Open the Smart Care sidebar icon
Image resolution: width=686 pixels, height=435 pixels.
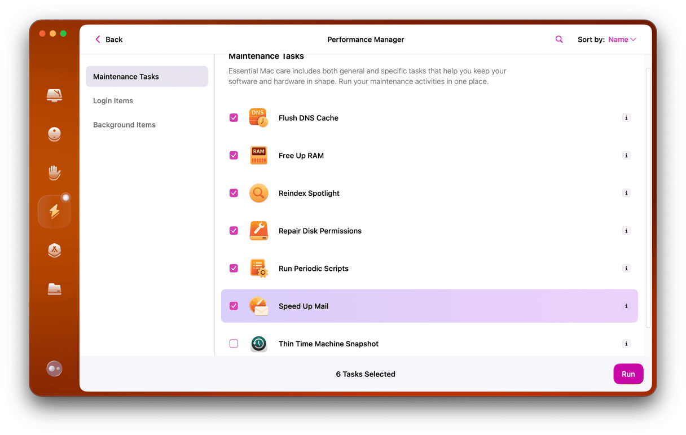[x=54, y=95]
